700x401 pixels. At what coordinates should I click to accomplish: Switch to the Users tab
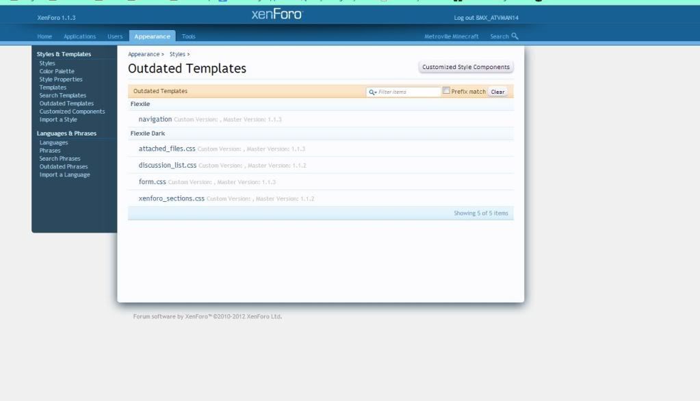[115, 37]
